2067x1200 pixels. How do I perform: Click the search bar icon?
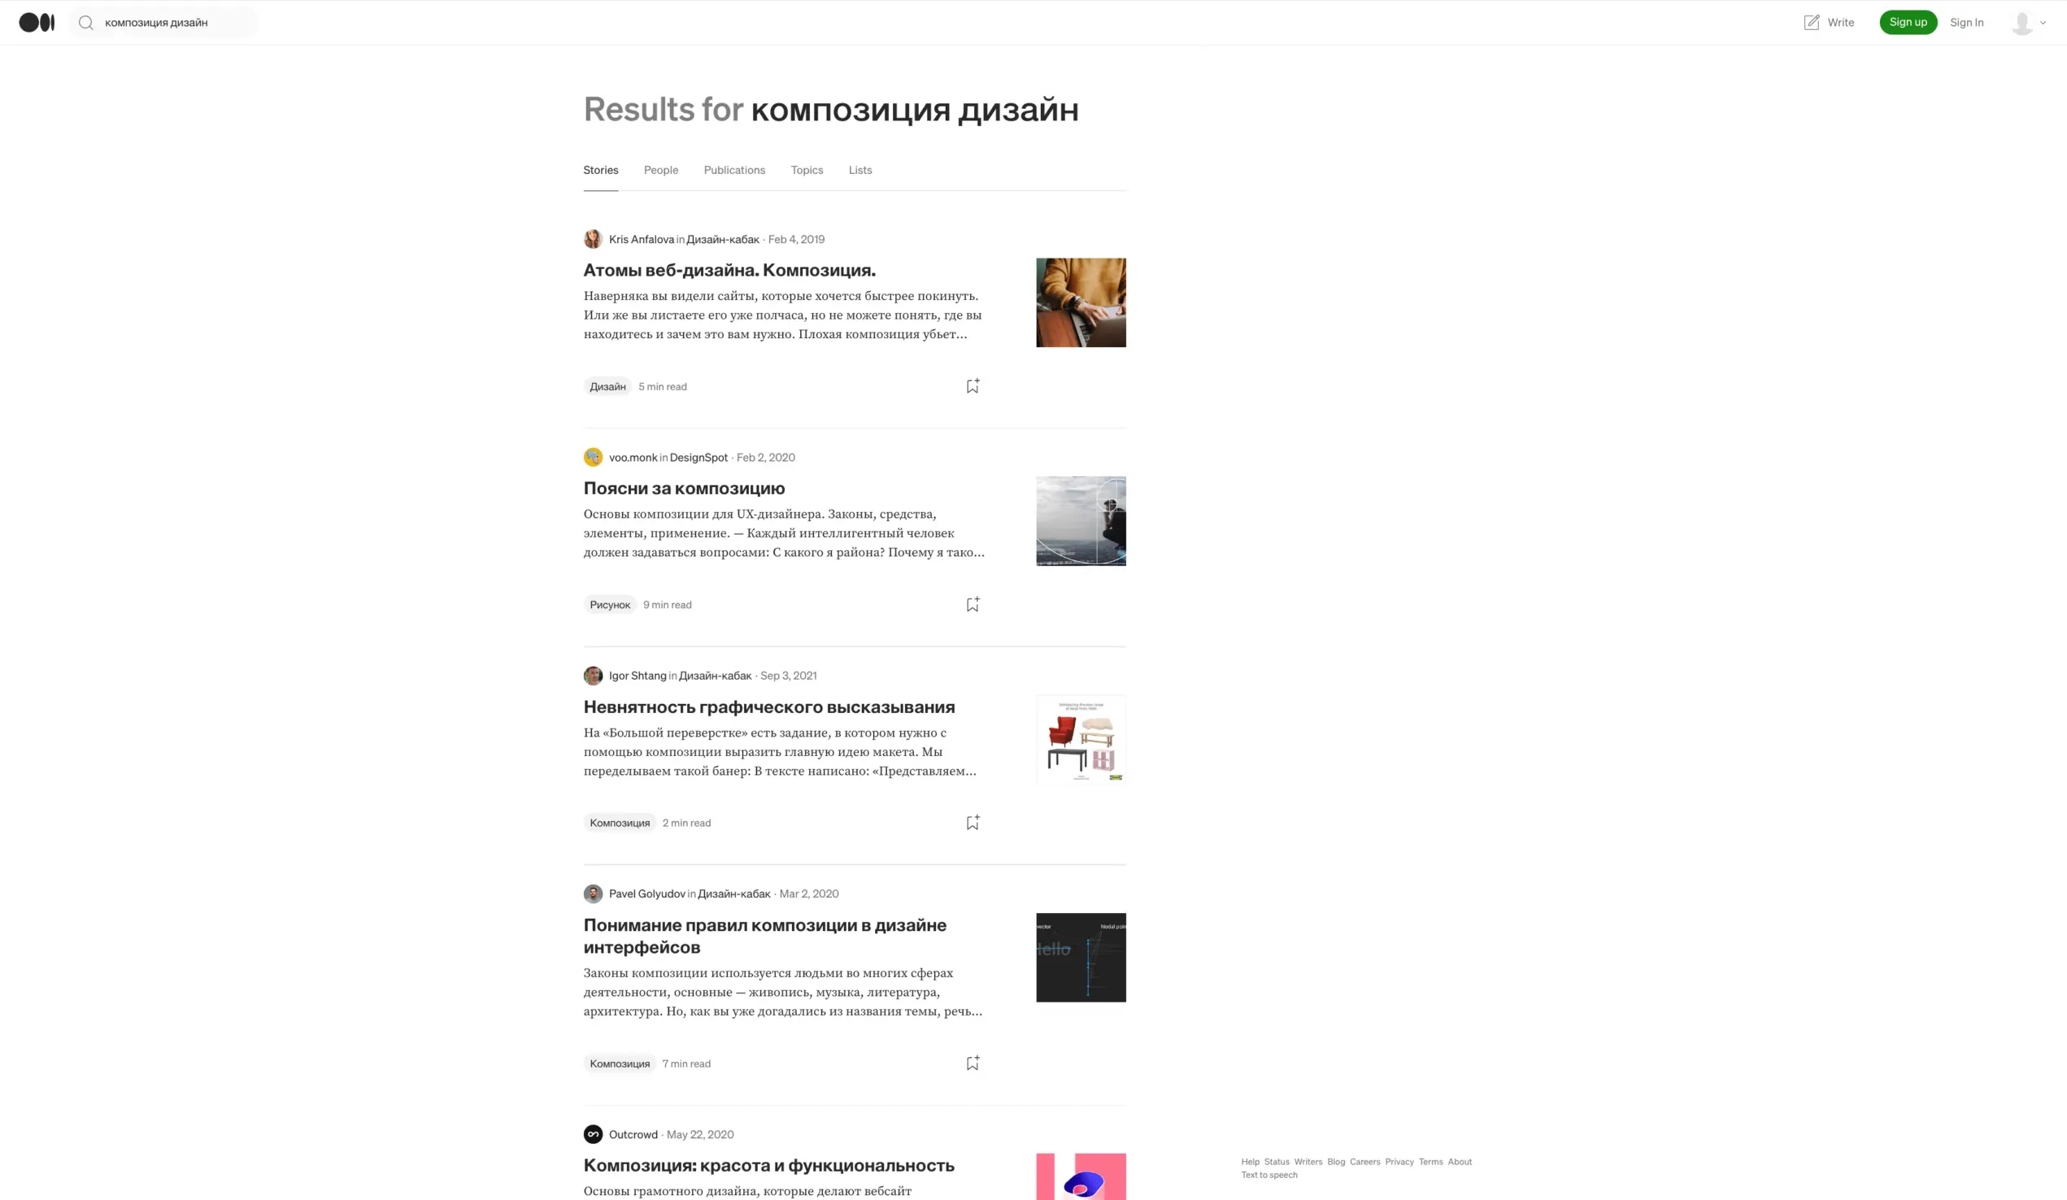(x=89, y=21)
